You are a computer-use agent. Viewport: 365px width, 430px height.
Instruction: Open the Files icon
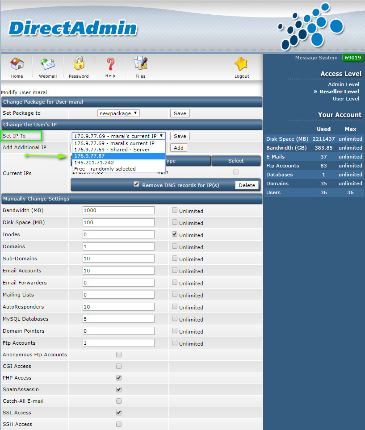[x=141, y=63]
